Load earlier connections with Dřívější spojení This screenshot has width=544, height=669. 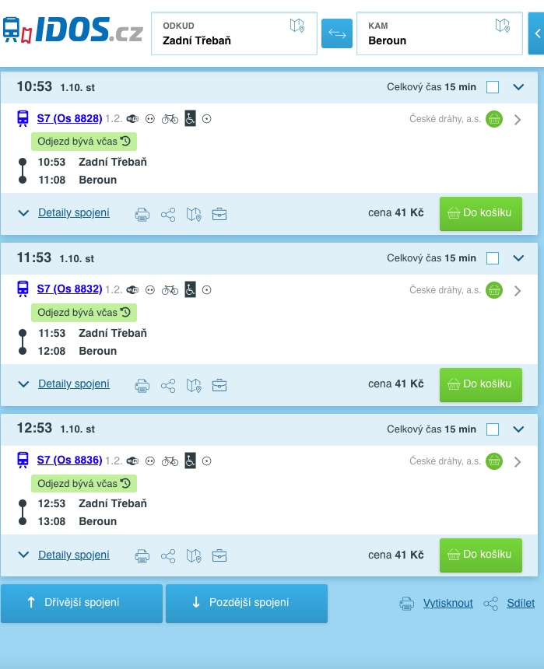point(81,603)
